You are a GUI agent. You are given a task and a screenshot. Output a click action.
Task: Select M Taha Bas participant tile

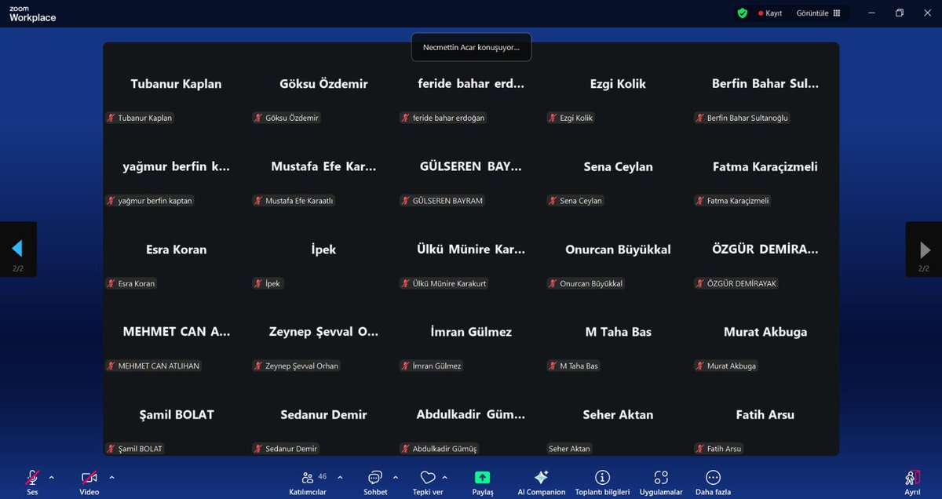[618, 332]
